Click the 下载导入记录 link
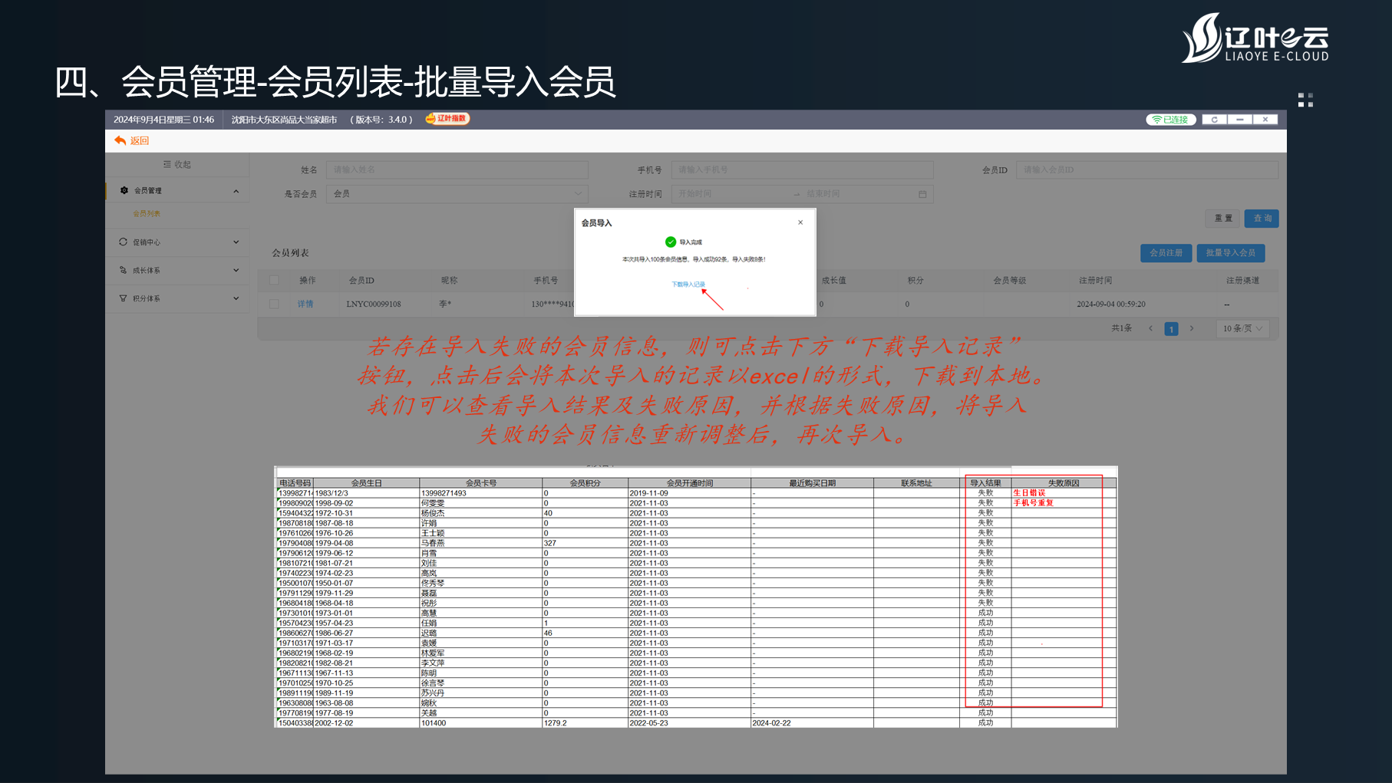This screenshot has height=783, width=1392. 688,285
